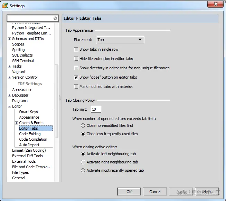
Task: Collapse the Editor node
Action: [x=9, y=107]
